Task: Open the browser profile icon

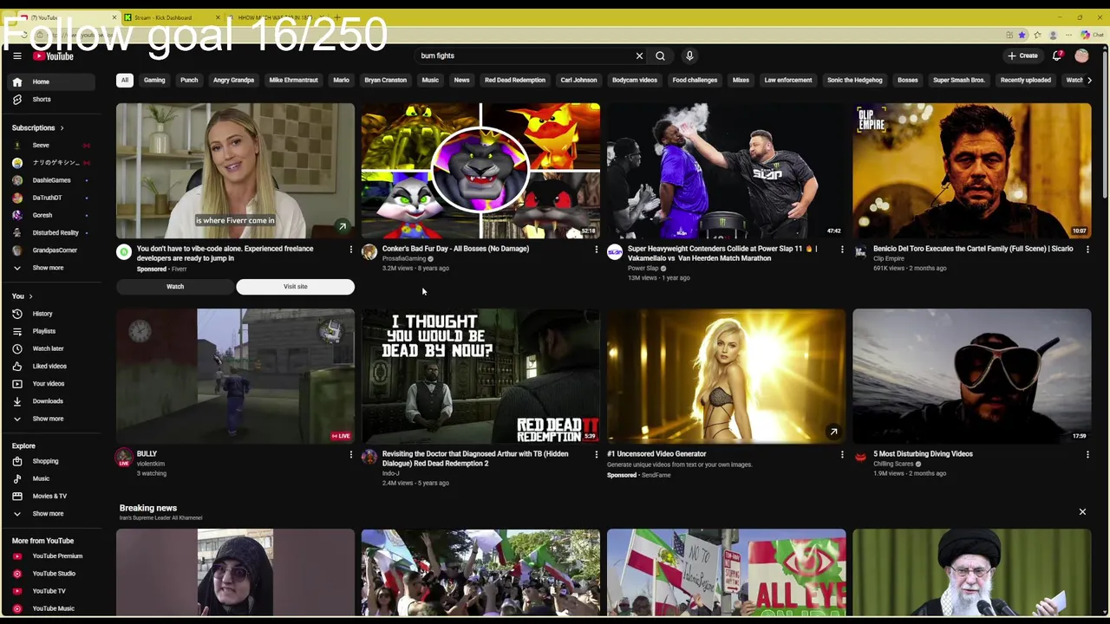Action: 1053,35
